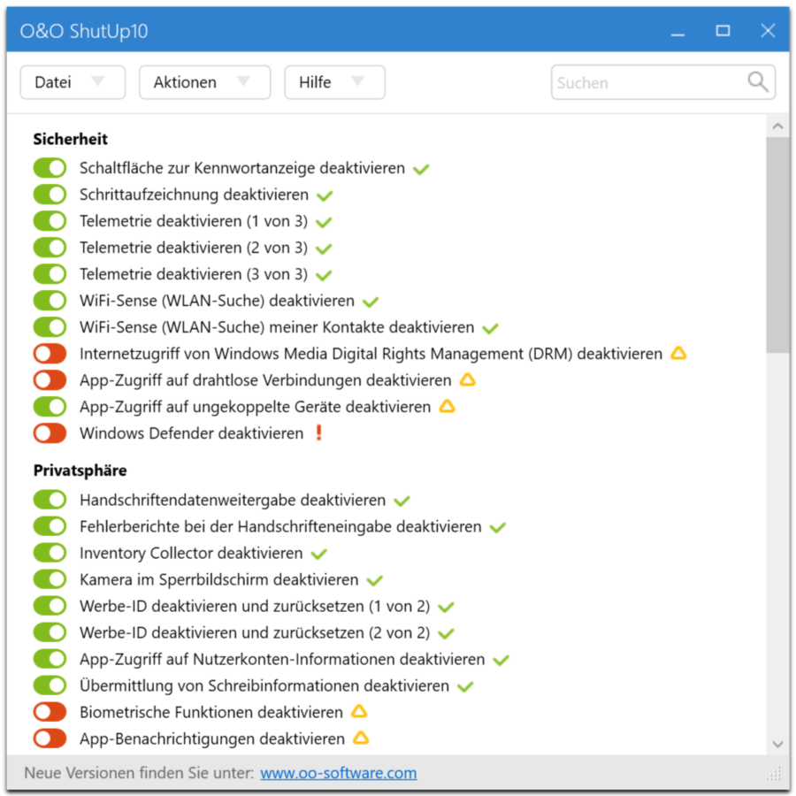Click warning triangle next to DRM Internetzugriff

pyautogui.click(x=678, y=353)
